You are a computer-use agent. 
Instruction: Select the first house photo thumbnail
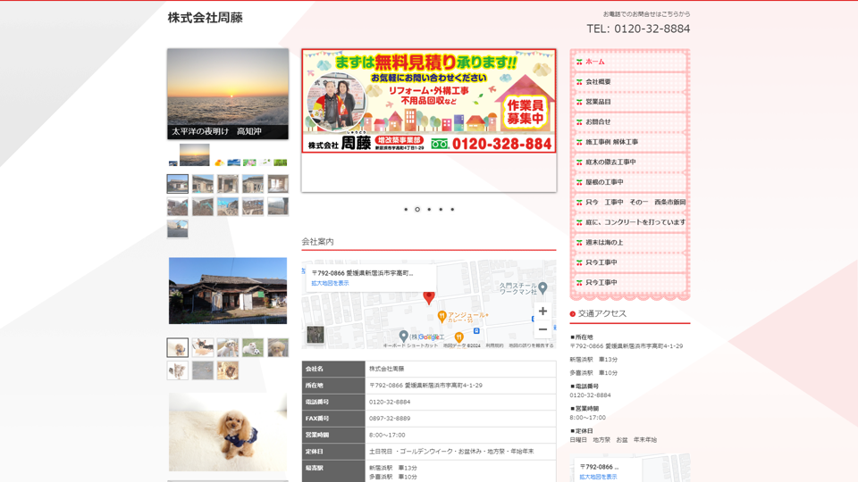(178, 184)
